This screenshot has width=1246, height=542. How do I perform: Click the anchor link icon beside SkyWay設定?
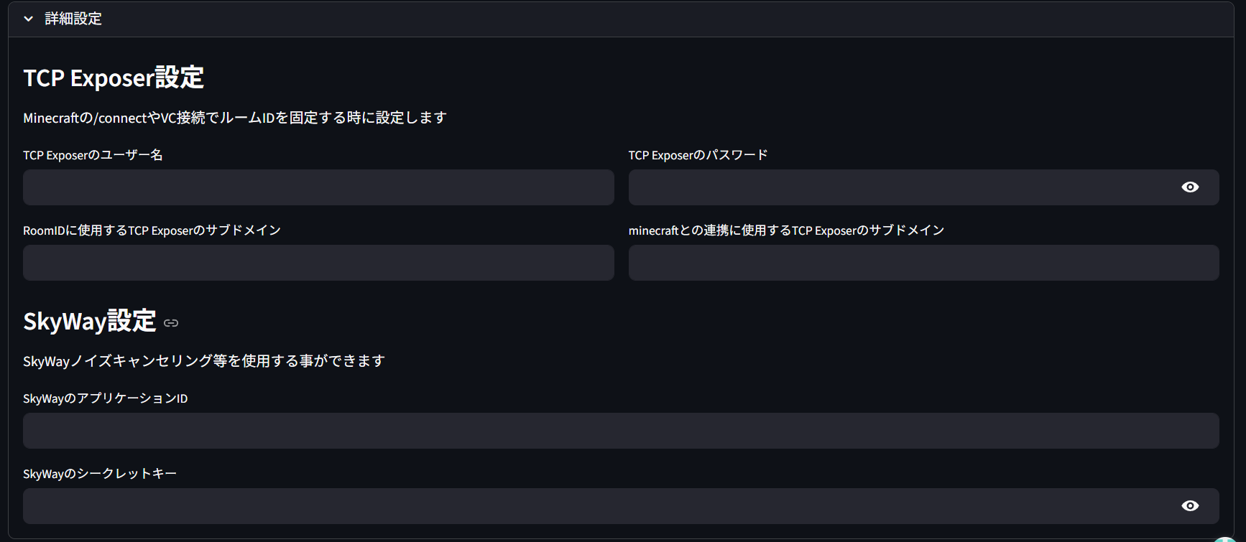tap(171, 323)
